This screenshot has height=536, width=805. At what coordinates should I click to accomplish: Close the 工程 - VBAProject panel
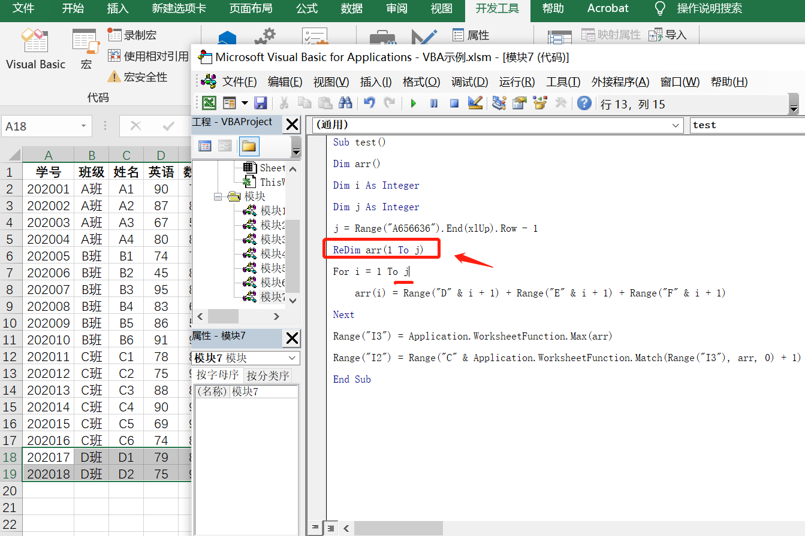click(292, 125)
